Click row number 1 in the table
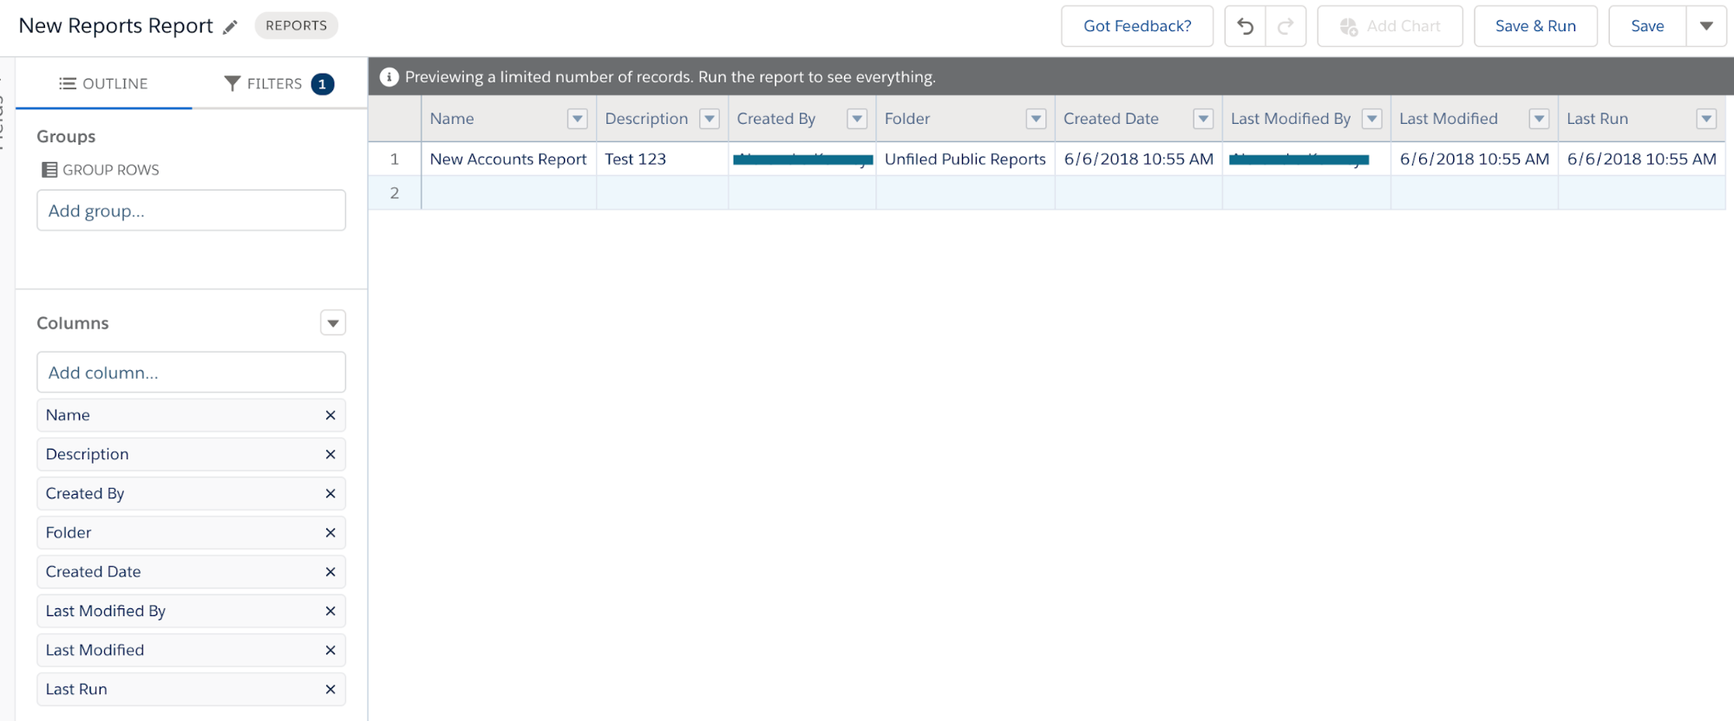 [x=395, y=159]
